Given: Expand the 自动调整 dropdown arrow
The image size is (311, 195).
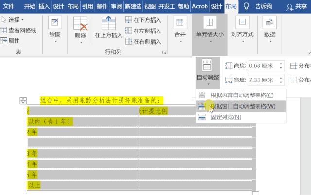Looking at the screenshot, I should (x=208, y=84).
